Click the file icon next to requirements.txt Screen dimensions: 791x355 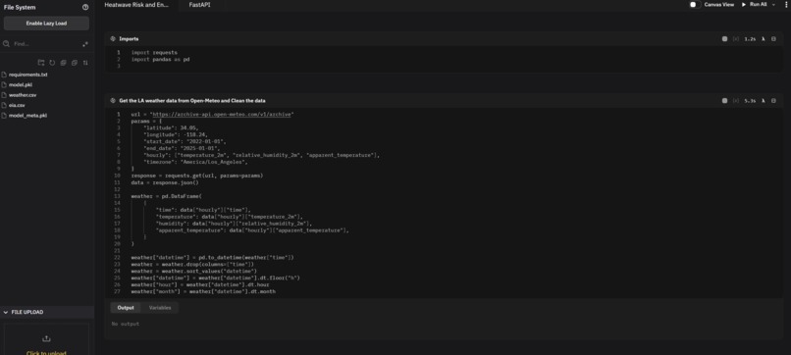coord(4,75)
